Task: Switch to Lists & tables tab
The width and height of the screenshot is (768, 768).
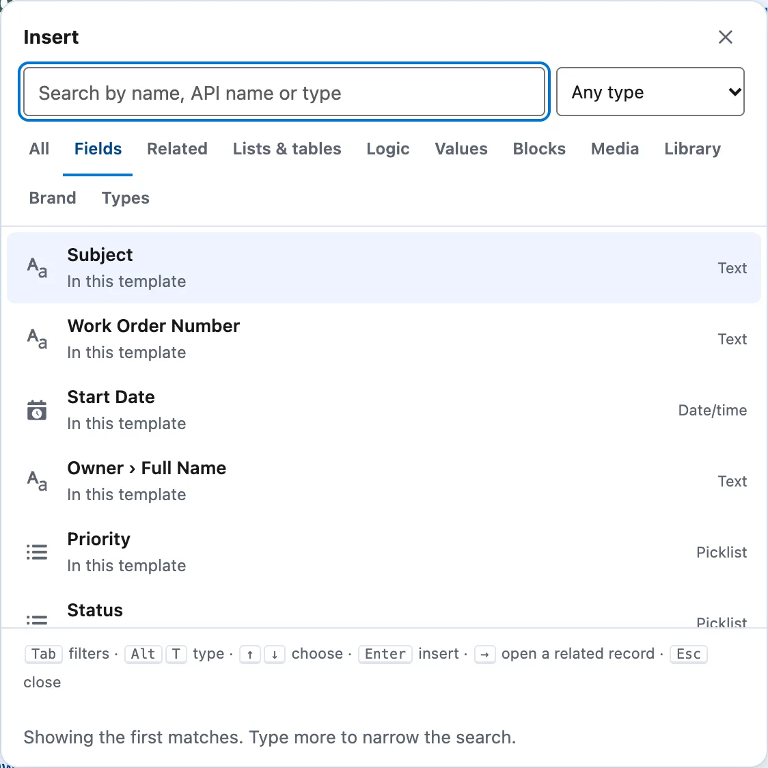Action: click(287, 148)
